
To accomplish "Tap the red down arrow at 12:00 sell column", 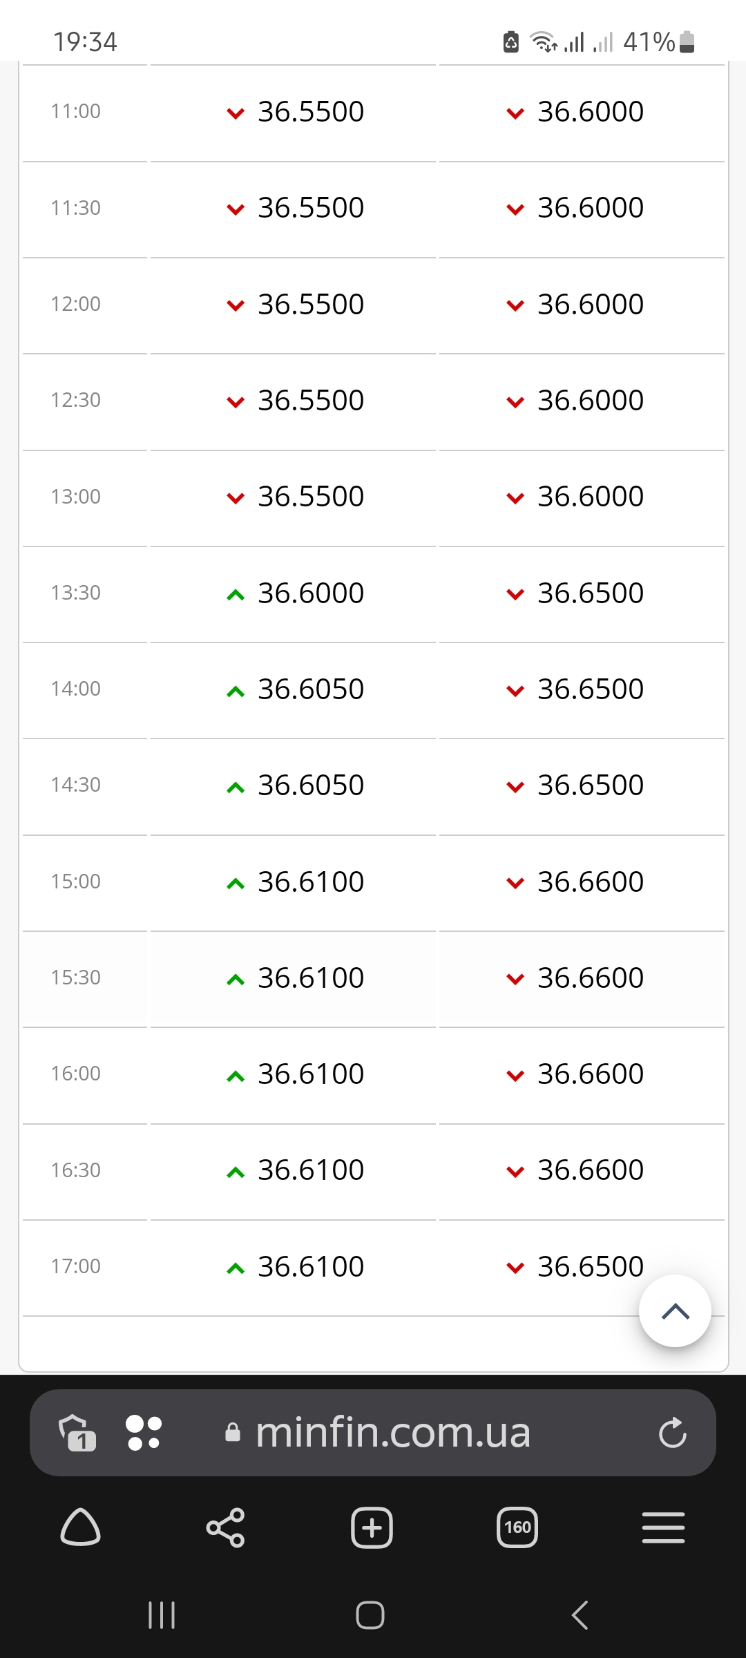I will (515, 305).
